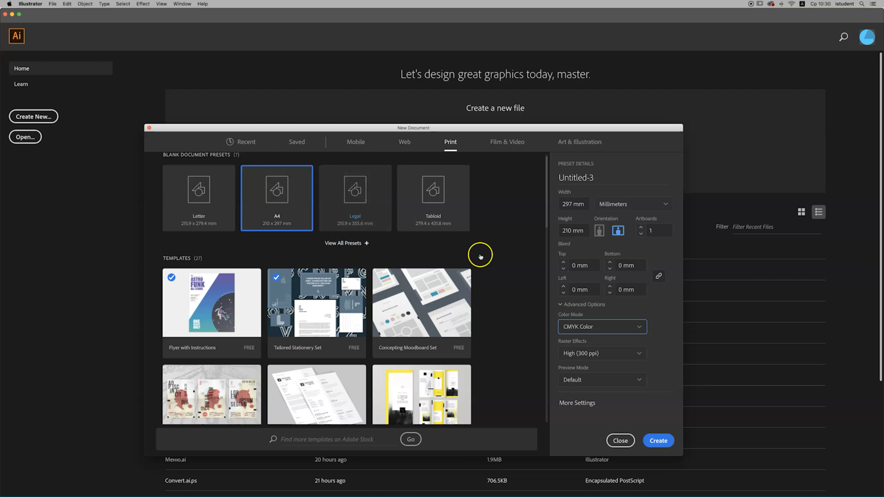
Task: Click the Close button in dialog
Action: 620,441
